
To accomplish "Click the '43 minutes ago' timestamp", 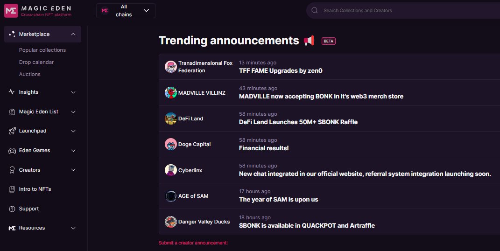I will click(258, 88).
